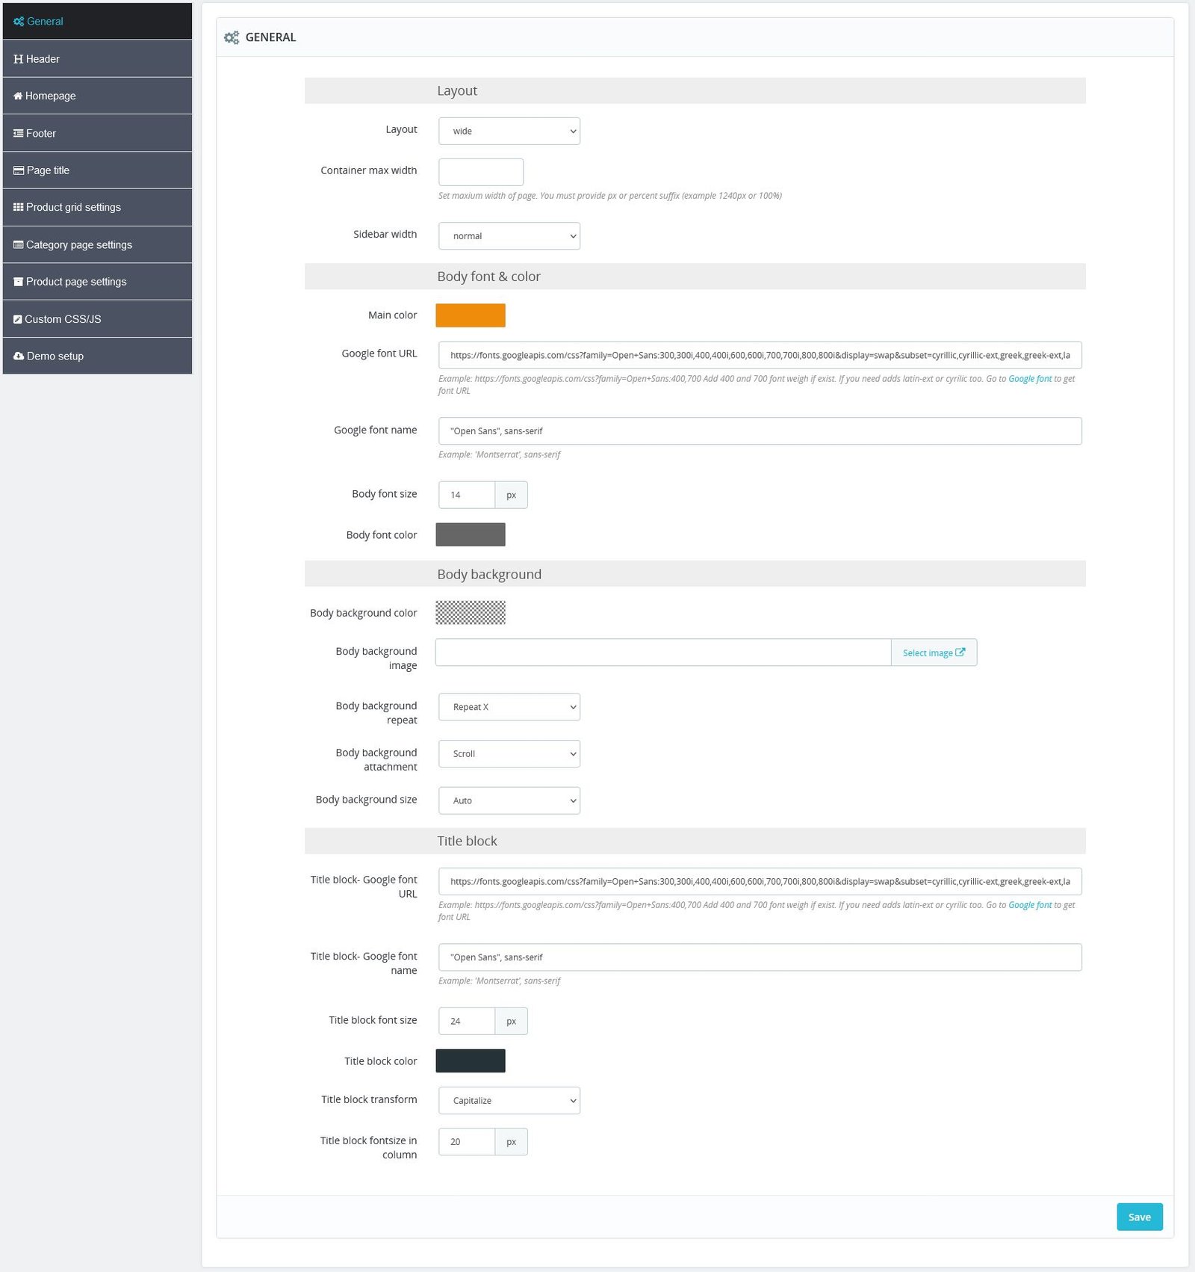The width and height of the screenshot is (1195, 1272).
Task: Click px suffix beside fontsize in column
Action: 512,1142
